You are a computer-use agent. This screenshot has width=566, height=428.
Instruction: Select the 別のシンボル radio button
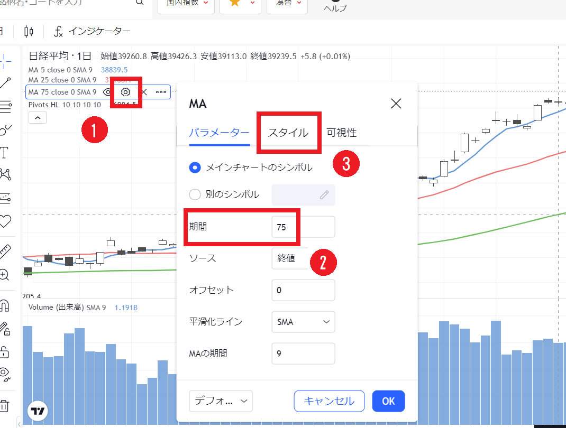coord(195,194)
